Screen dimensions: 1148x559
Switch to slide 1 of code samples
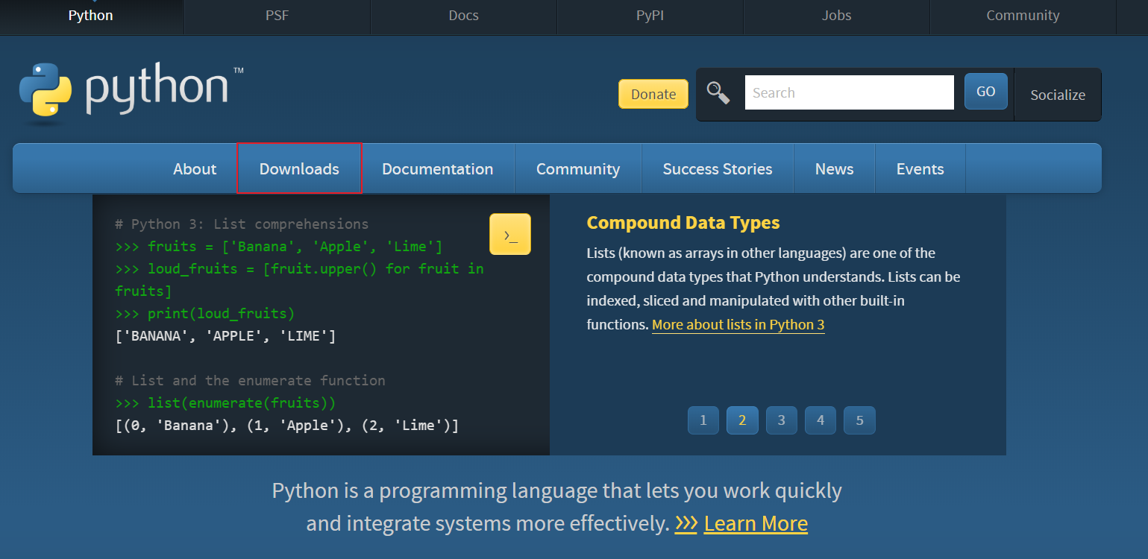click(703, 420)
